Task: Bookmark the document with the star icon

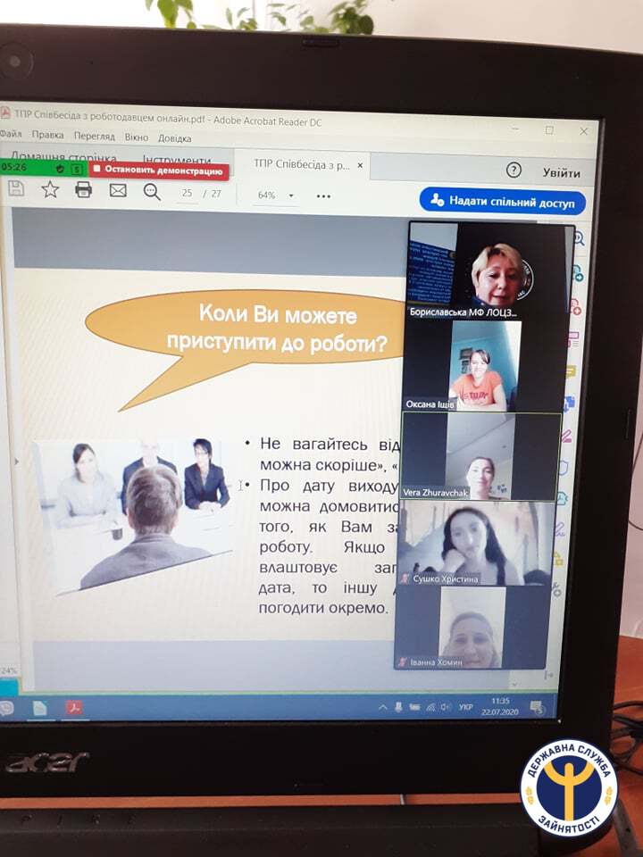Action: coord(50,189)
